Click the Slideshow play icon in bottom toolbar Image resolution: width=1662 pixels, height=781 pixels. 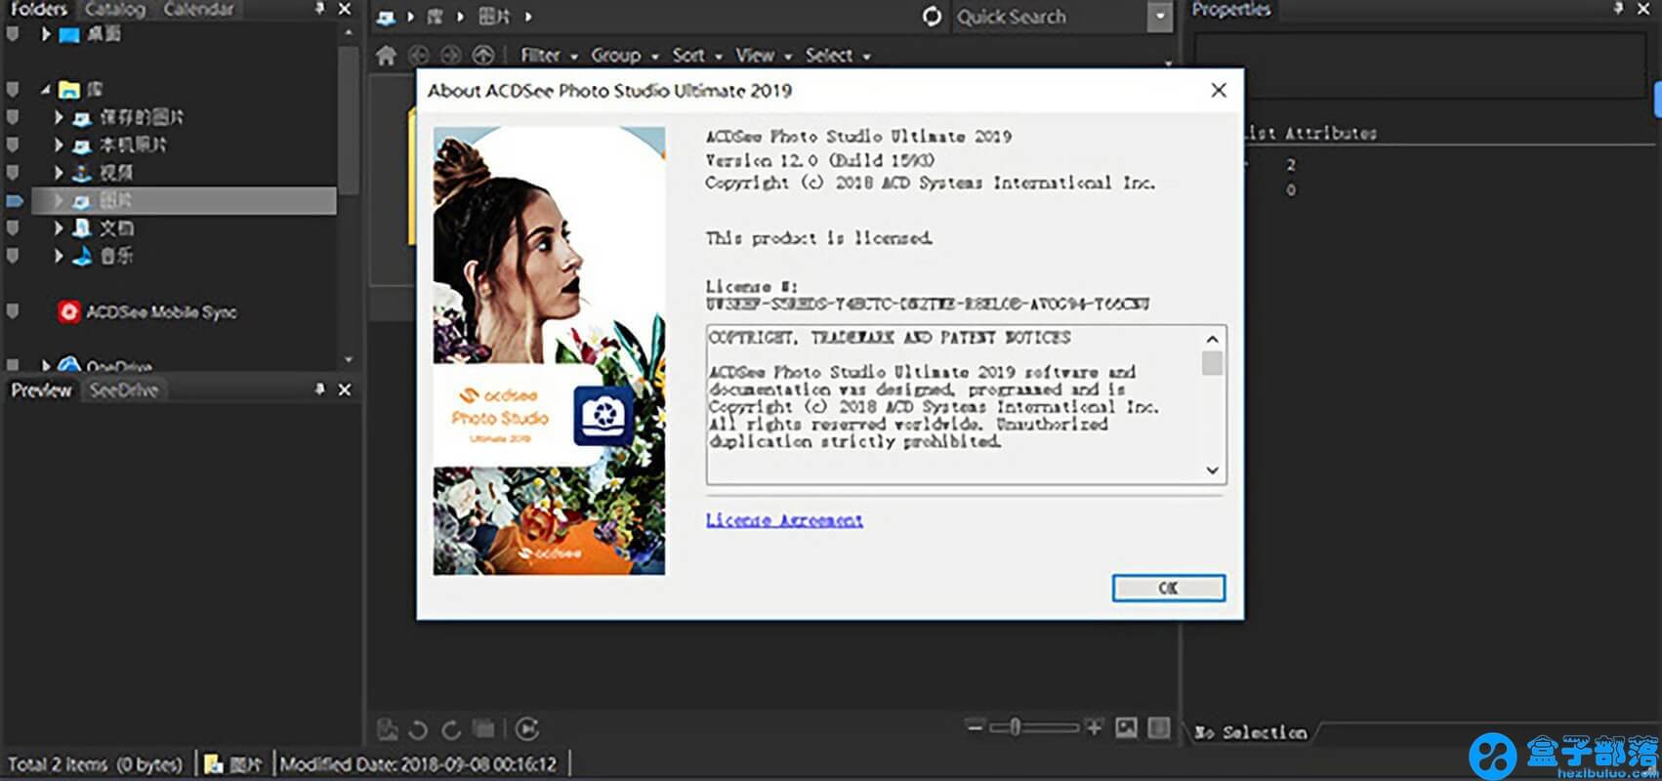click(x=527, y=729)
